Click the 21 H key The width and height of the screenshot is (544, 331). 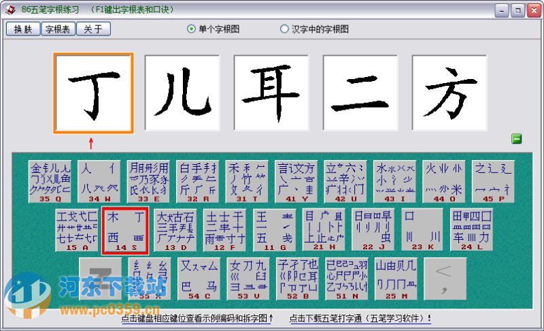click(324, 230)
